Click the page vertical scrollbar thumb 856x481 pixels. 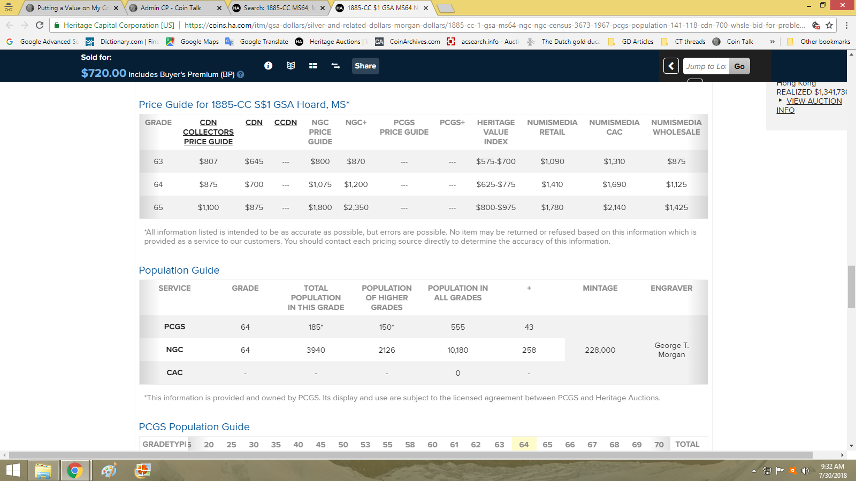[851, 286]
